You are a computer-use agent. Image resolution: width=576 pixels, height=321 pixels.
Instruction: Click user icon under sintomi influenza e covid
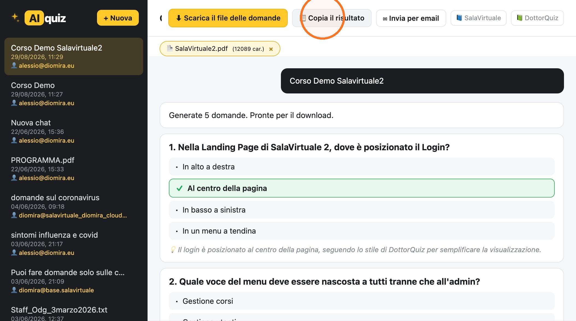[x=14, y=252]
